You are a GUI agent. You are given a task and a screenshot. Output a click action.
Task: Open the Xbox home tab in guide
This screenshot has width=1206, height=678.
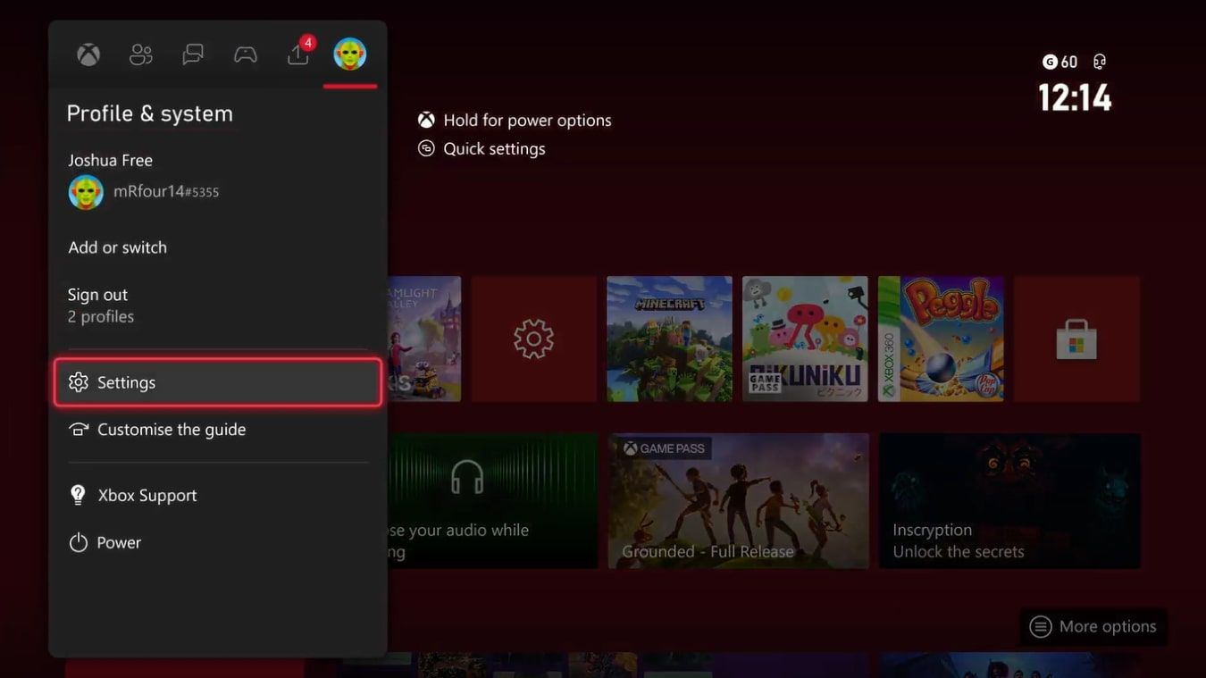tap(88, 55)
